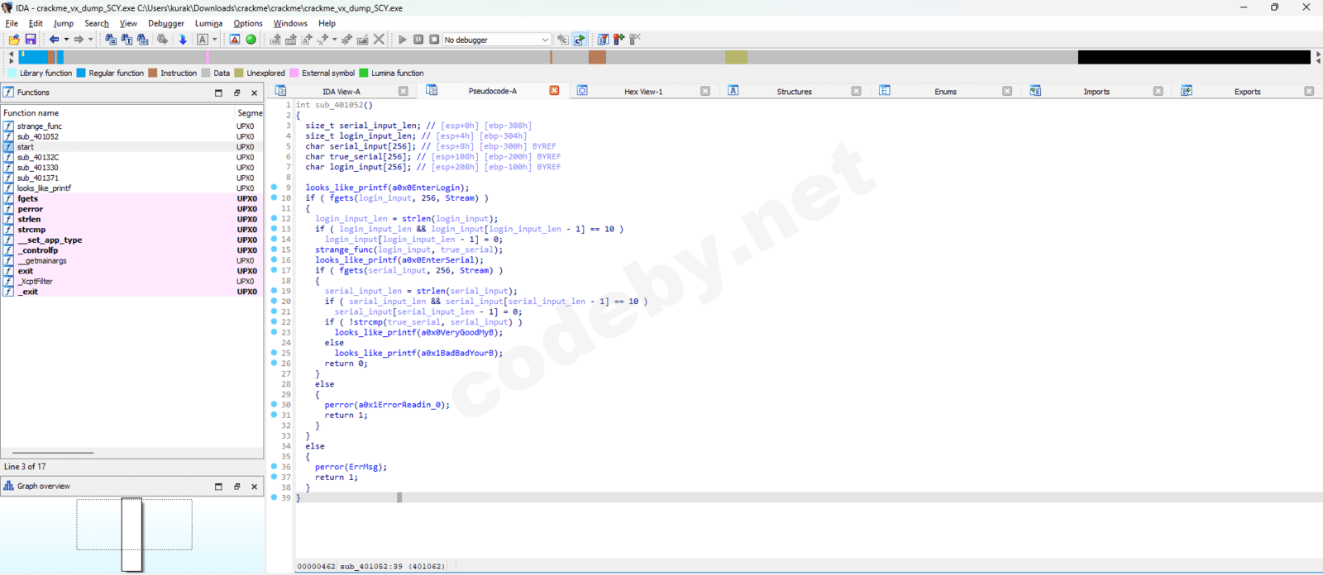Select __getmainargs function row
The width and height of the screenshot is (1323, 575).
coord(132,260)
